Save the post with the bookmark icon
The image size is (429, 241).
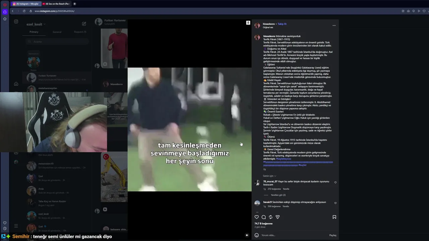(334, 217)
